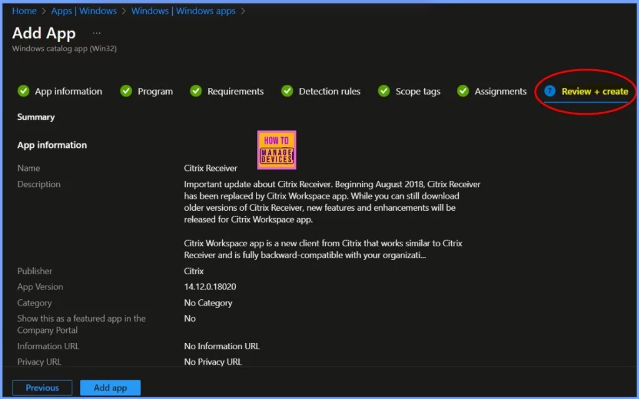Click the No Information URL value
The height and width of the screenshot is (399, 639).
(222, 346)
